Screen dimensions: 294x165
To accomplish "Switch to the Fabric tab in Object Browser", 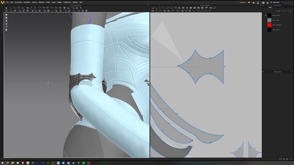I will [270, 7].
